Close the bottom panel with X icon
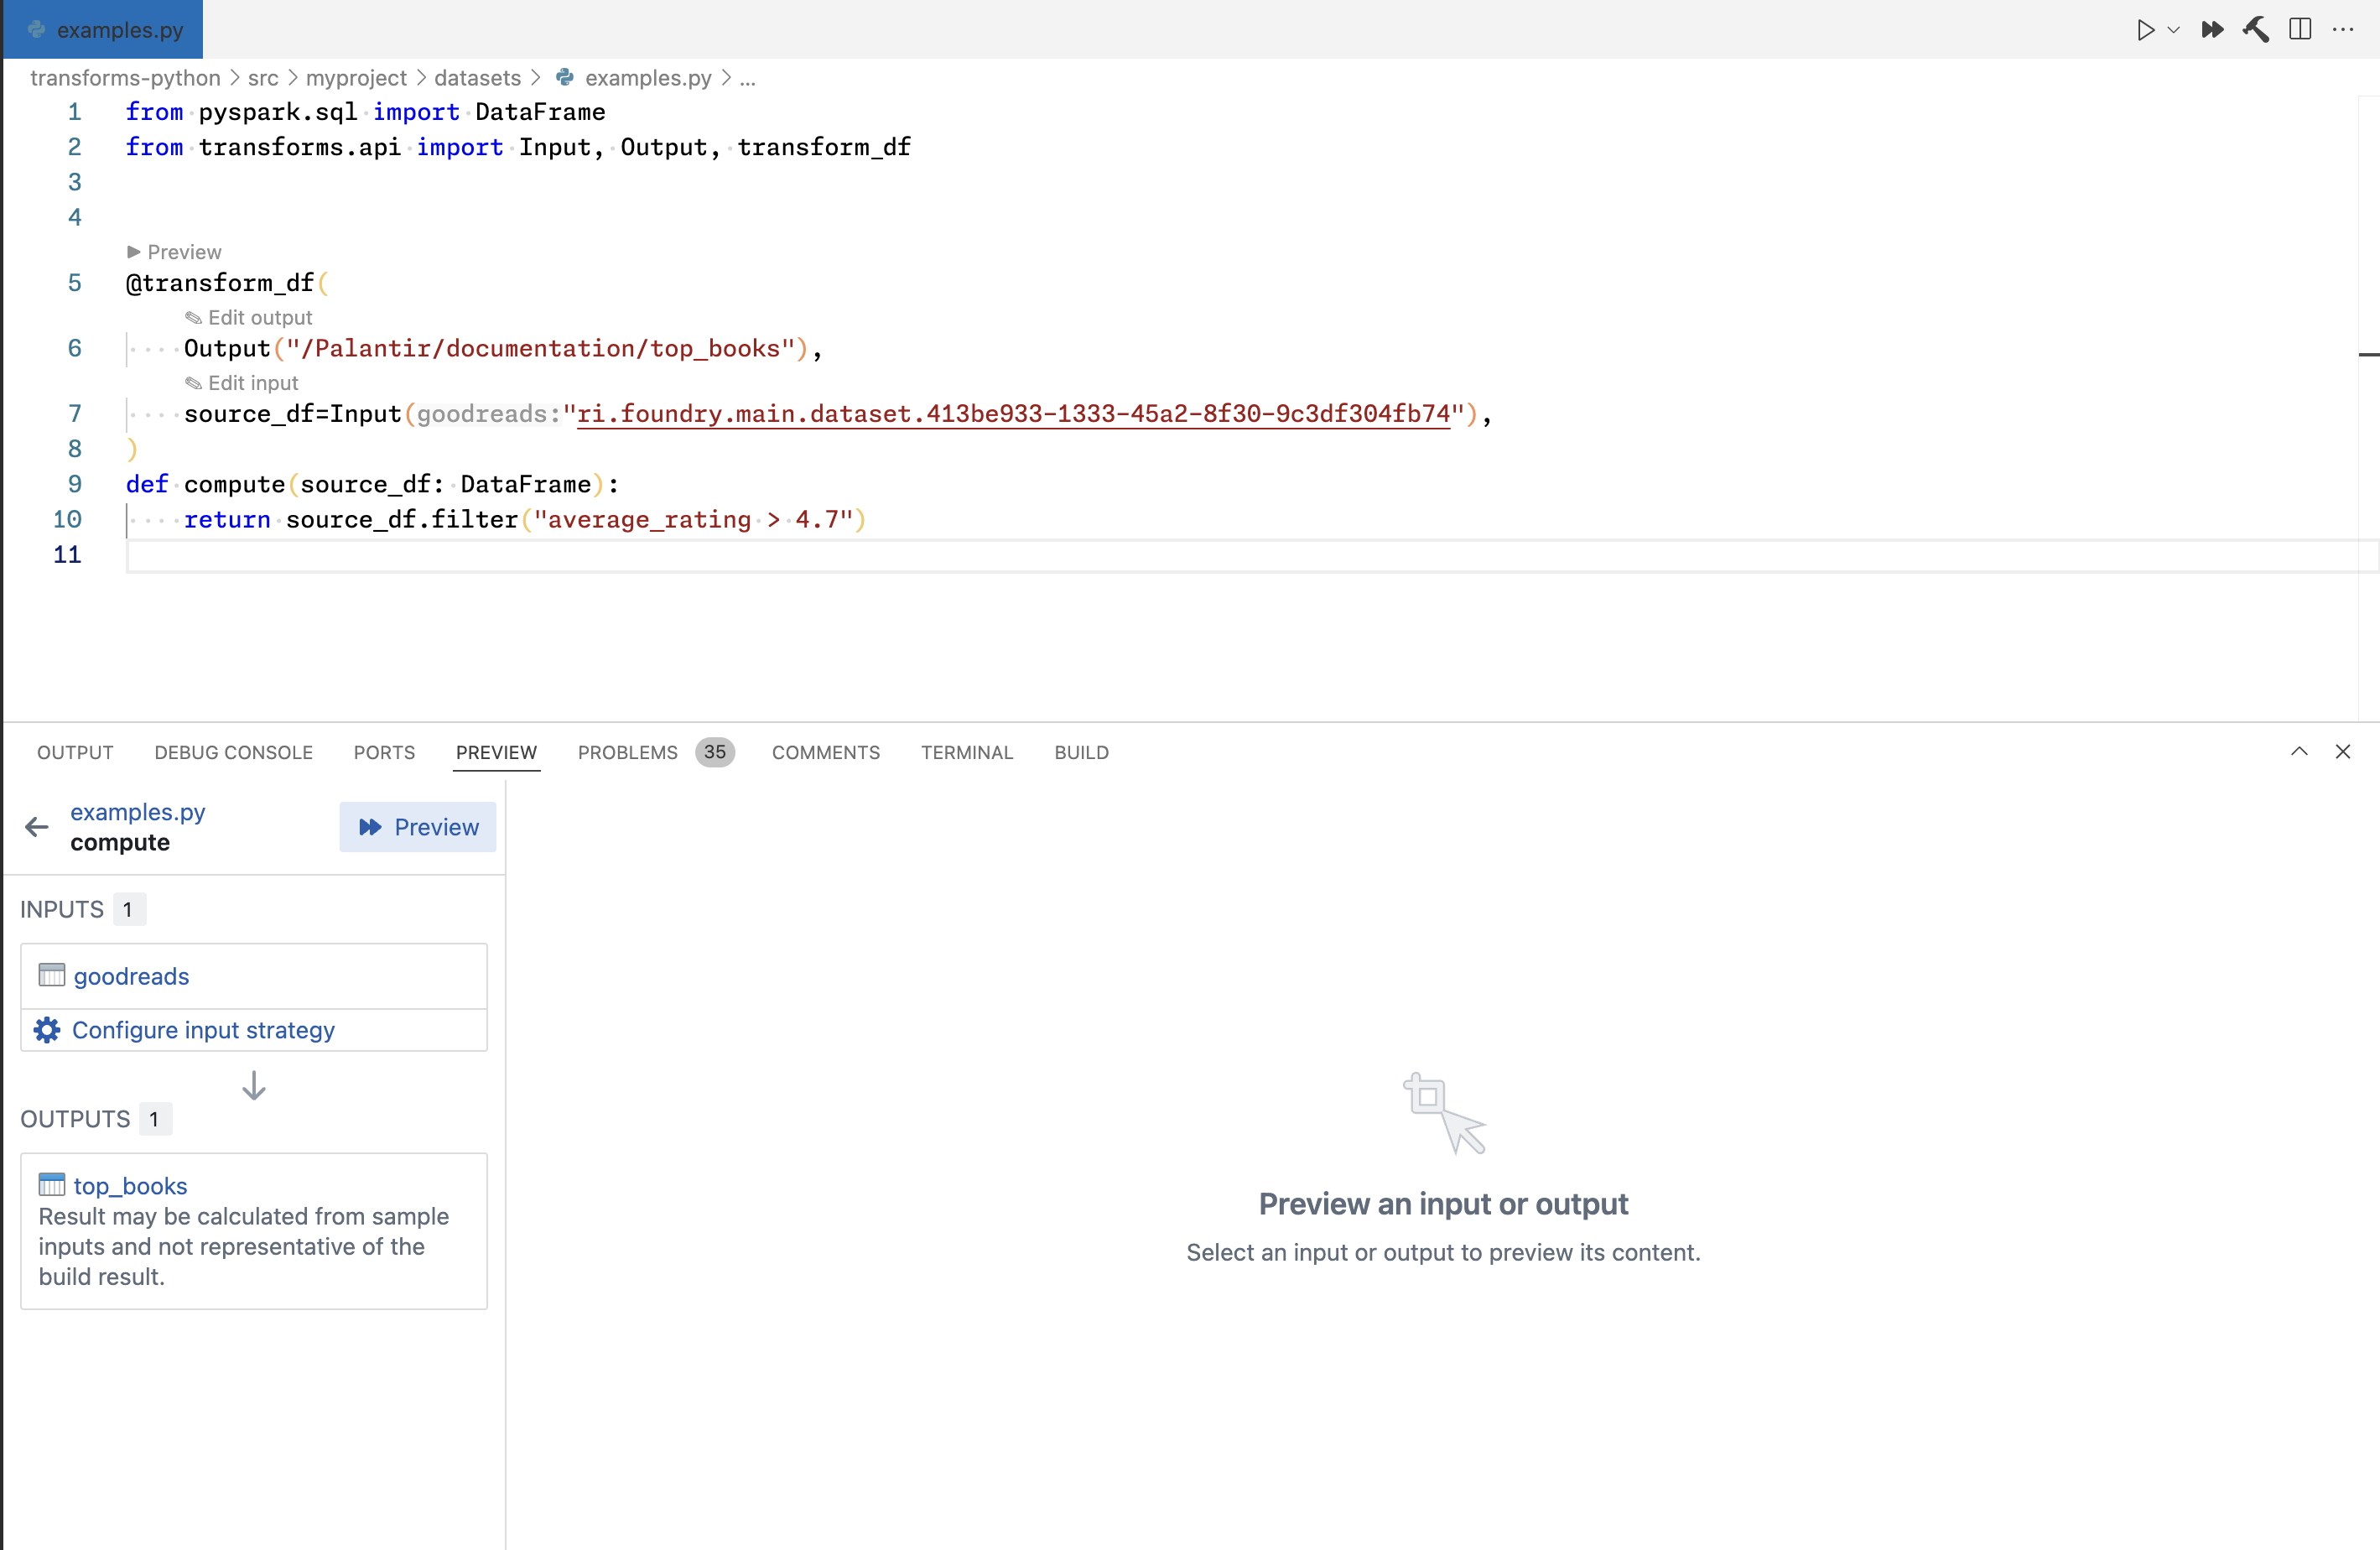This screenshot has height=1550, width=2380. (x=2342, y=751)
